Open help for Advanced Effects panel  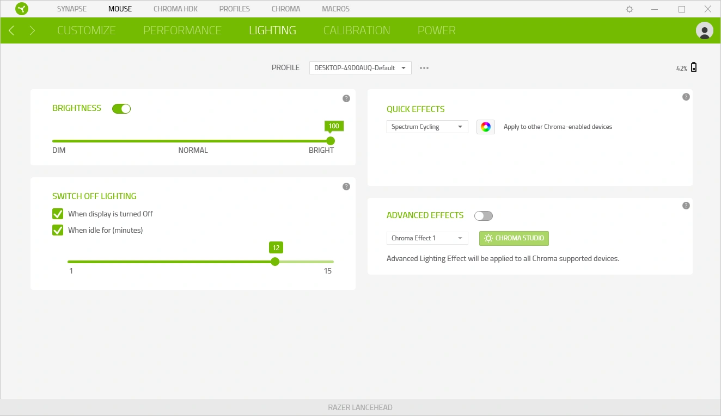[686, 206]
